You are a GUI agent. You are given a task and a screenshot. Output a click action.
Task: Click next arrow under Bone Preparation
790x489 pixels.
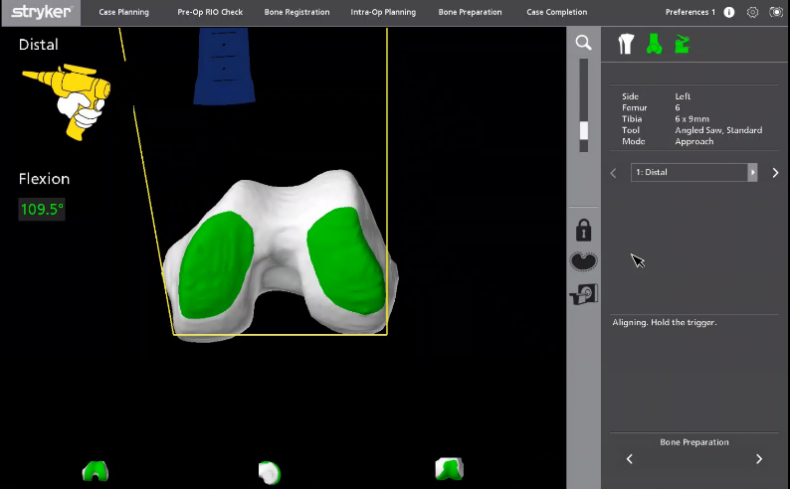click(x=759, y=459)
